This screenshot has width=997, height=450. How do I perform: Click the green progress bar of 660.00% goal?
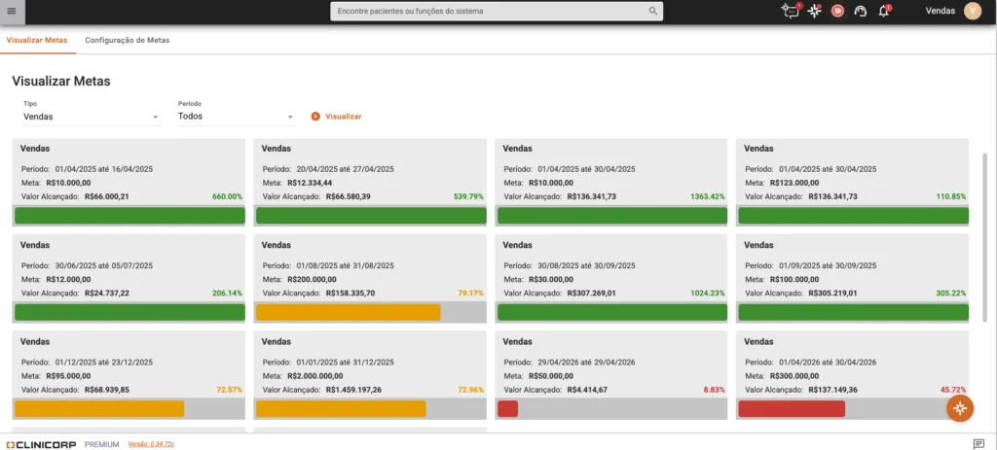pyautogui.click(x=129, y=216)
